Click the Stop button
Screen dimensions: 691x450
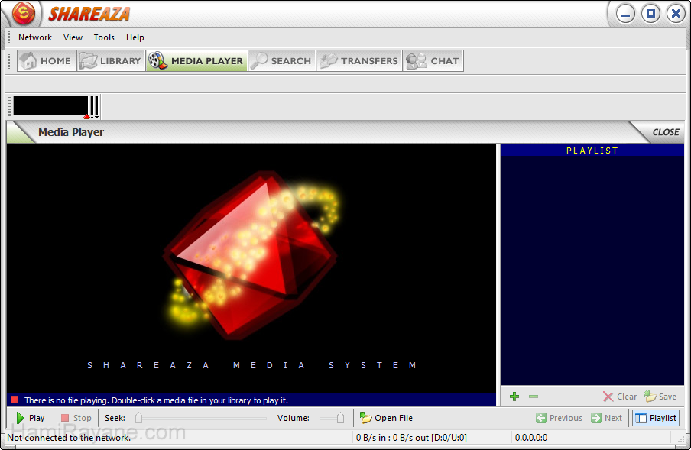point(76,418)
